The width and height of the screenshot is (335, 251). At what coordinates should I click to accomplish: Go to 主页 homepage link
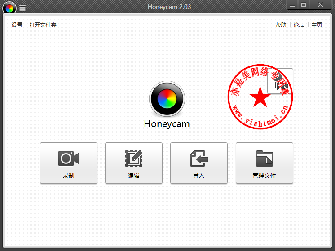coord(317,25)
